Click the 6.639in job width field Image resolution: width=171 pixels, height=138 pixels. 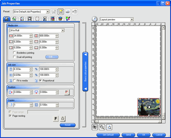21,75
